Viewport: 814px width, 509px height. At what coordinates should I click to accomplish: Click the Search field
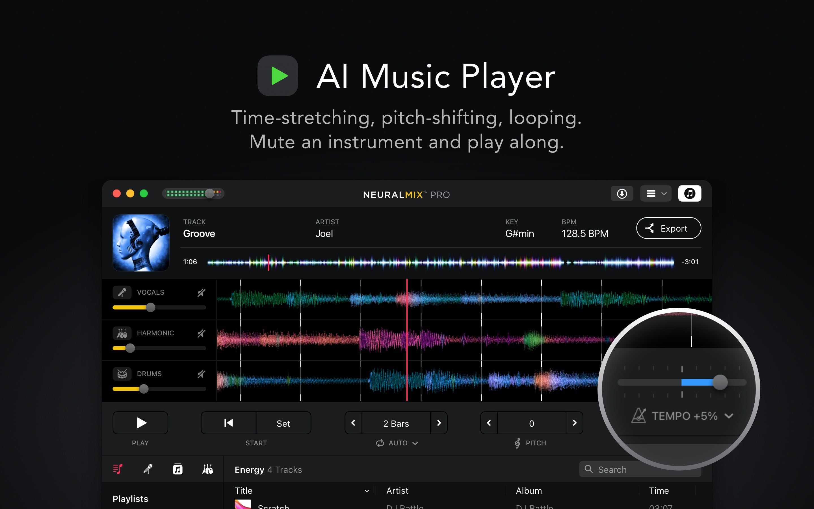(x=640, y=469)
